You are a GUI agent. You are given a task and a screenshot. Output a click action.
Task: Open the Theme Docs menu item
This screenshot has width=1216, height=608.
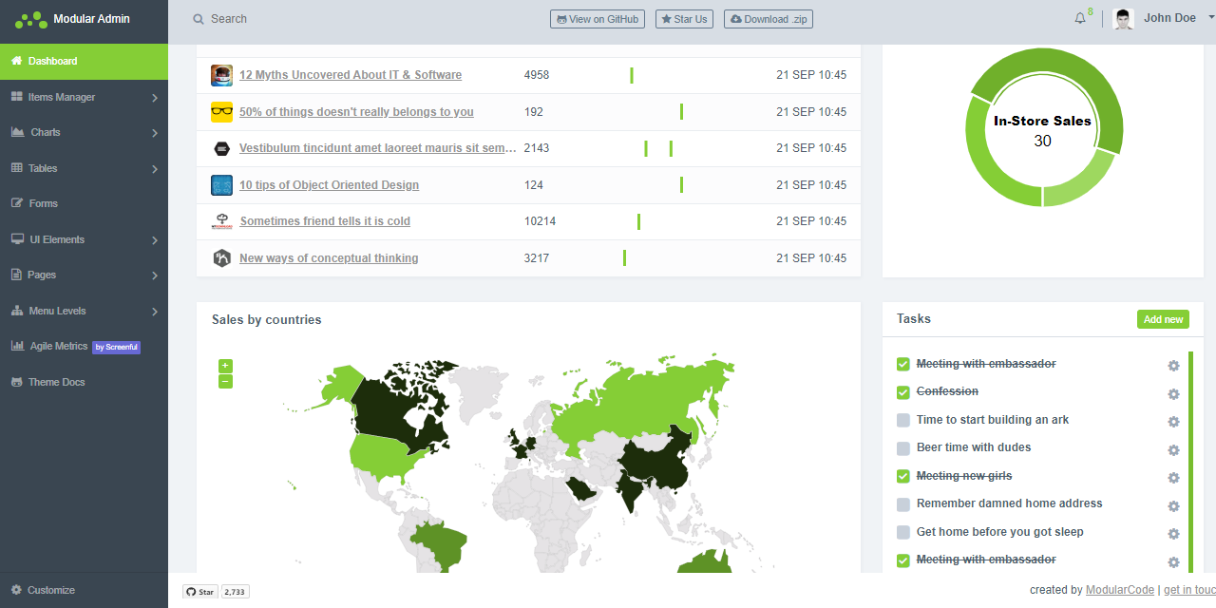point(84,382)
